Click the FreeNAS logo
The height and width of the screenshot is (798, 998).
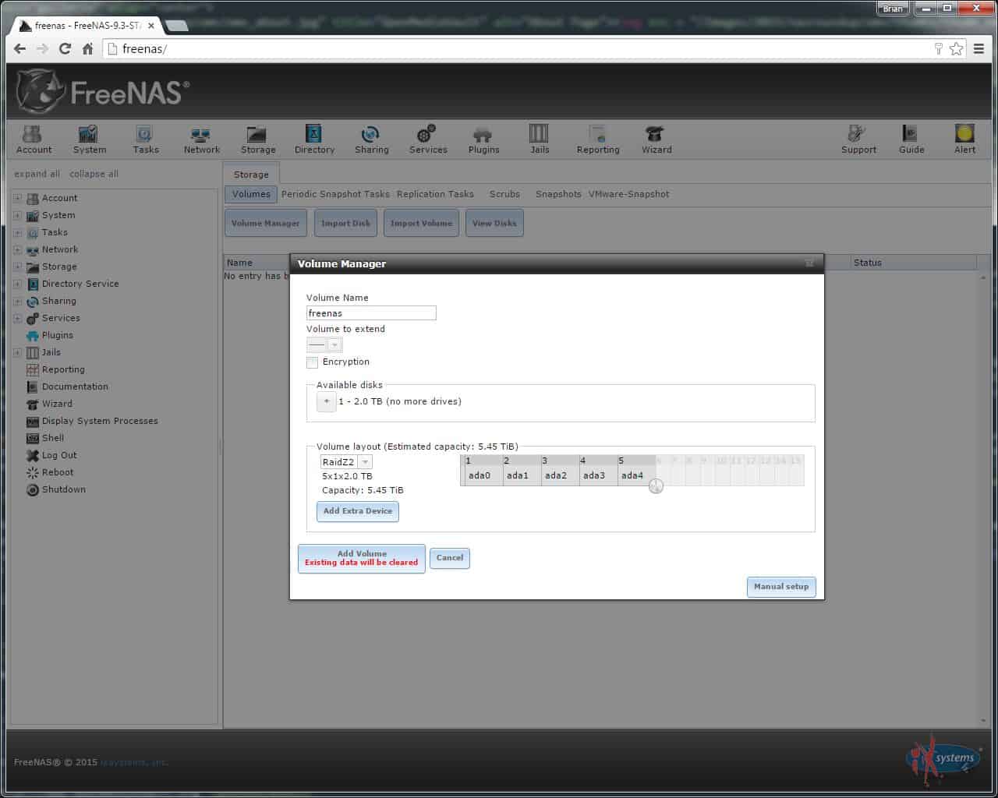102,92
